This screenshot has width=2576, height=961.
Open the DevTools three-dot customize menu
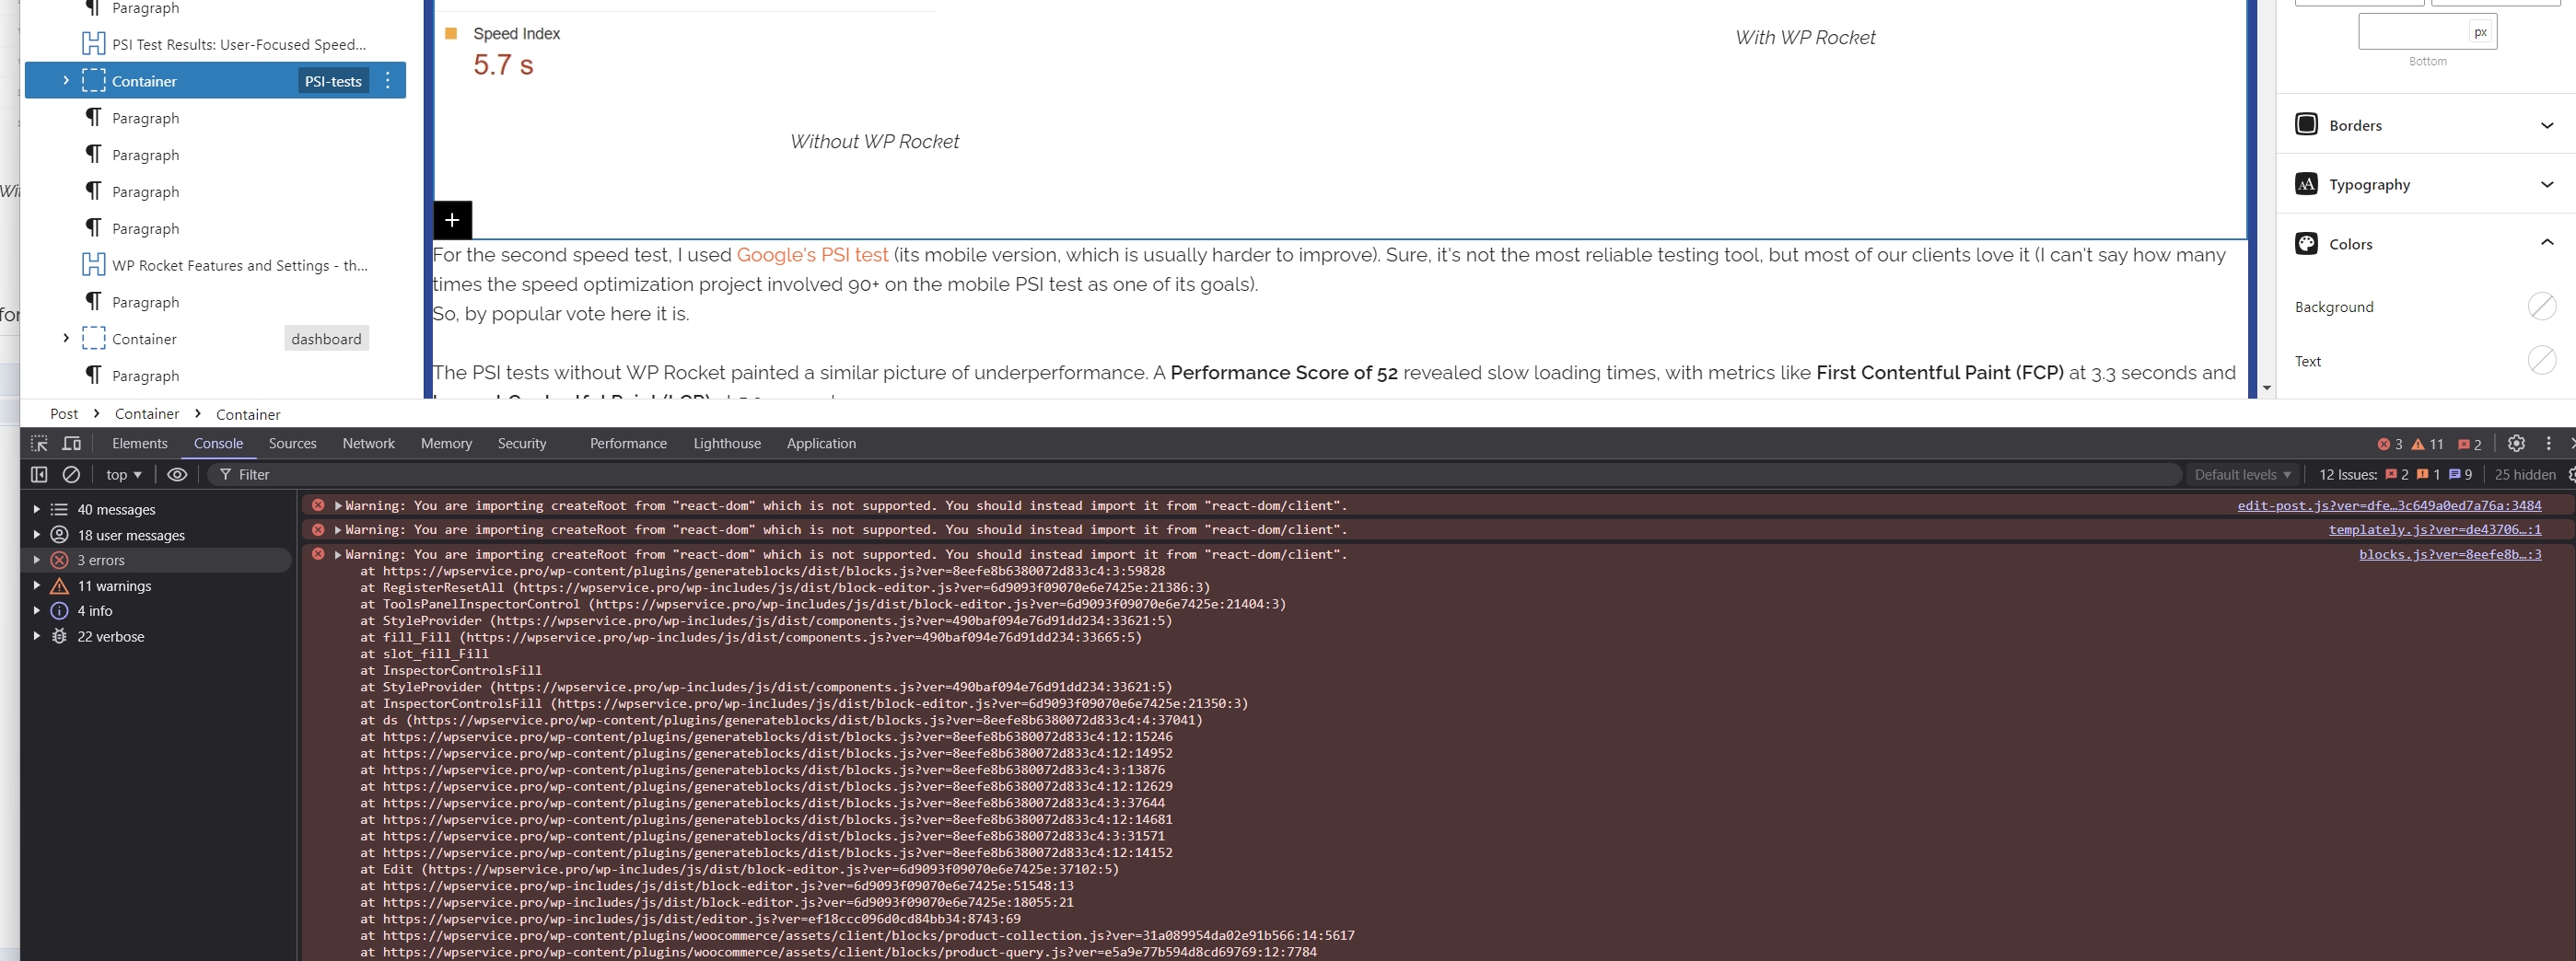[x=2548, y=444]
